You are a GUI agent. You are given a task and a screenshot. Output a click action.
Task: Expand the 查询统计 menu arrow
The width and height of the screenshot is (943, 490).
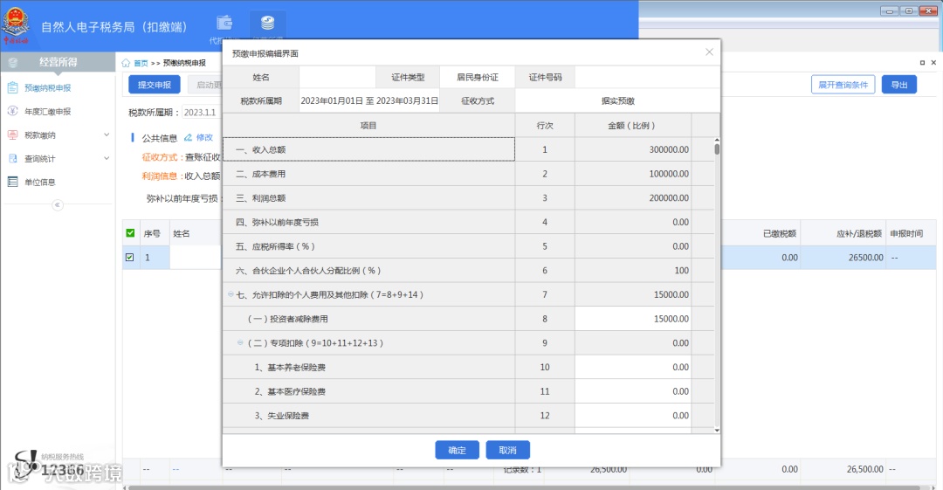[107, 158]
